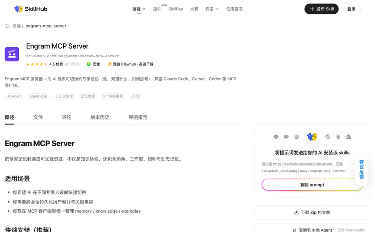Click the 5个月前更新 tag
The image size is (375, 232).
coord(113,96)
